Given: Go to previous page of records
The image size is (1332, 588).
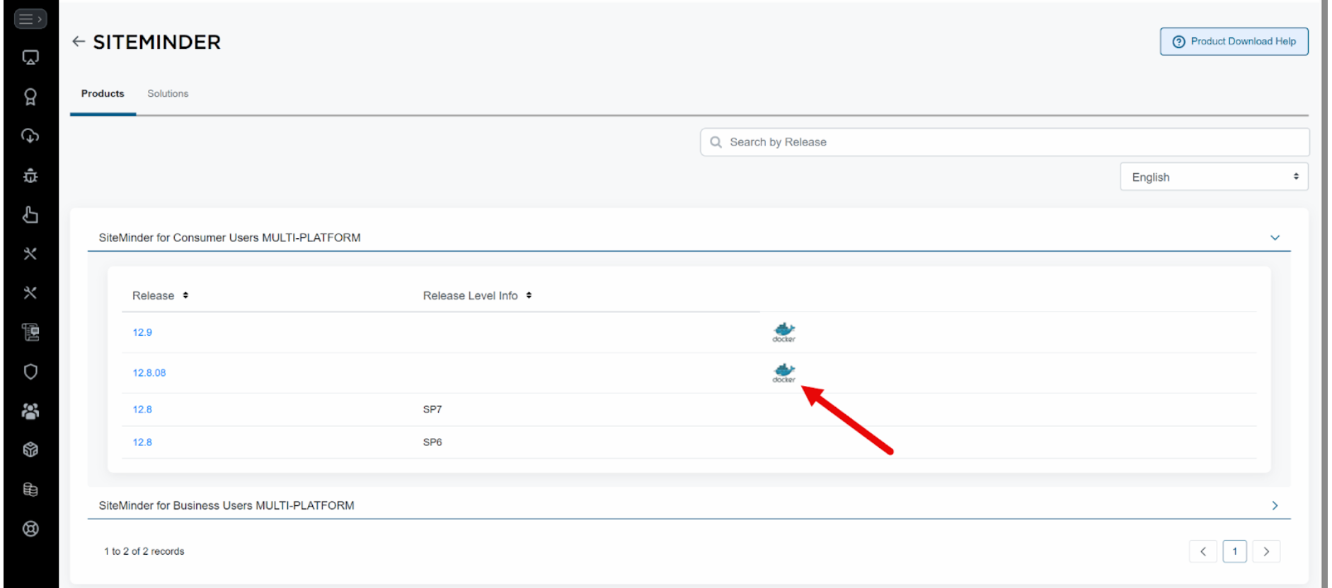Looking at the screenshot, I should pyautogui.click(x=1202, y=551).
